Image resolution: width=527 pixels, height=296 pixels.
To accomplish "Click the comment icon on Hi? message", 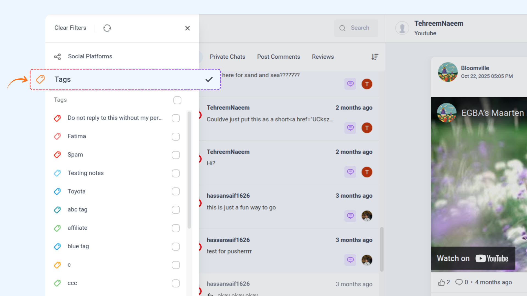I will point(350,172).
